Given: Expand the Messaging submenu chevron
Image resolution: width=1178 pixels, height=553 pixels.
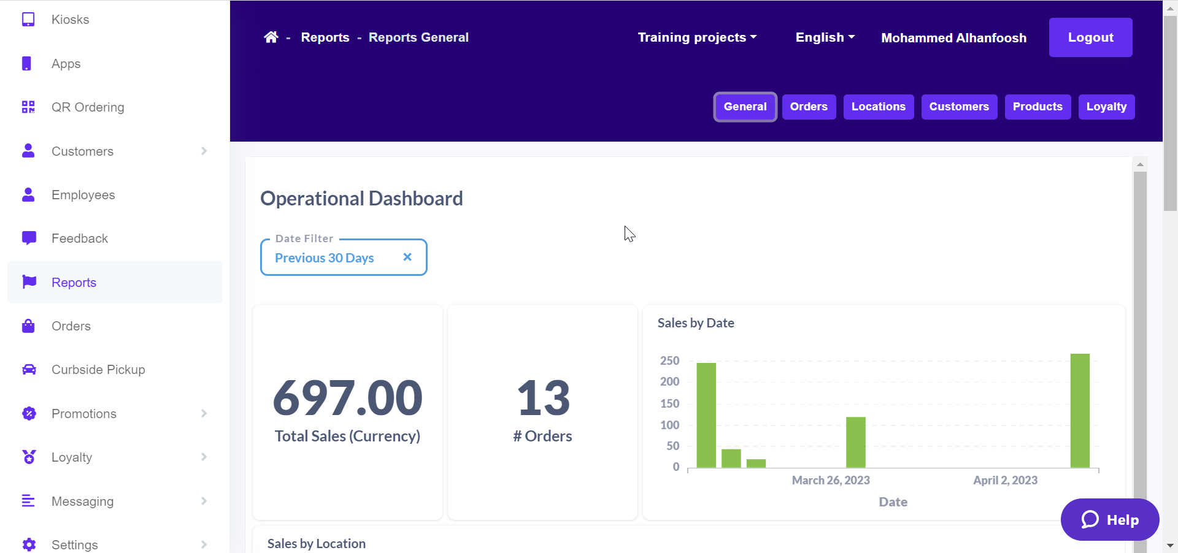Looking at the screenshot, I should coord(204,501).
